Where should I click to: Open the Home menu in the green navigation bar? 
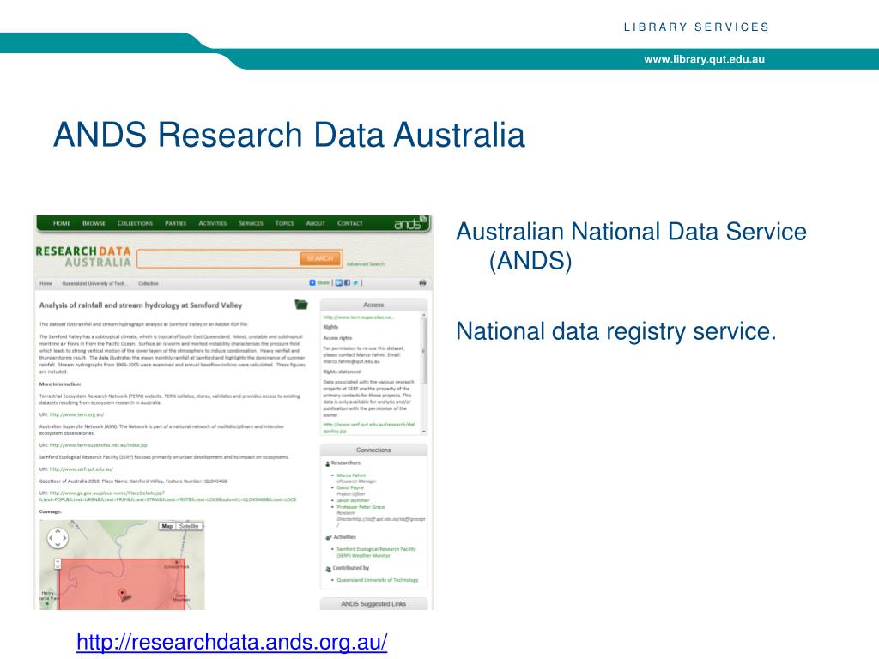click(62, 223)
